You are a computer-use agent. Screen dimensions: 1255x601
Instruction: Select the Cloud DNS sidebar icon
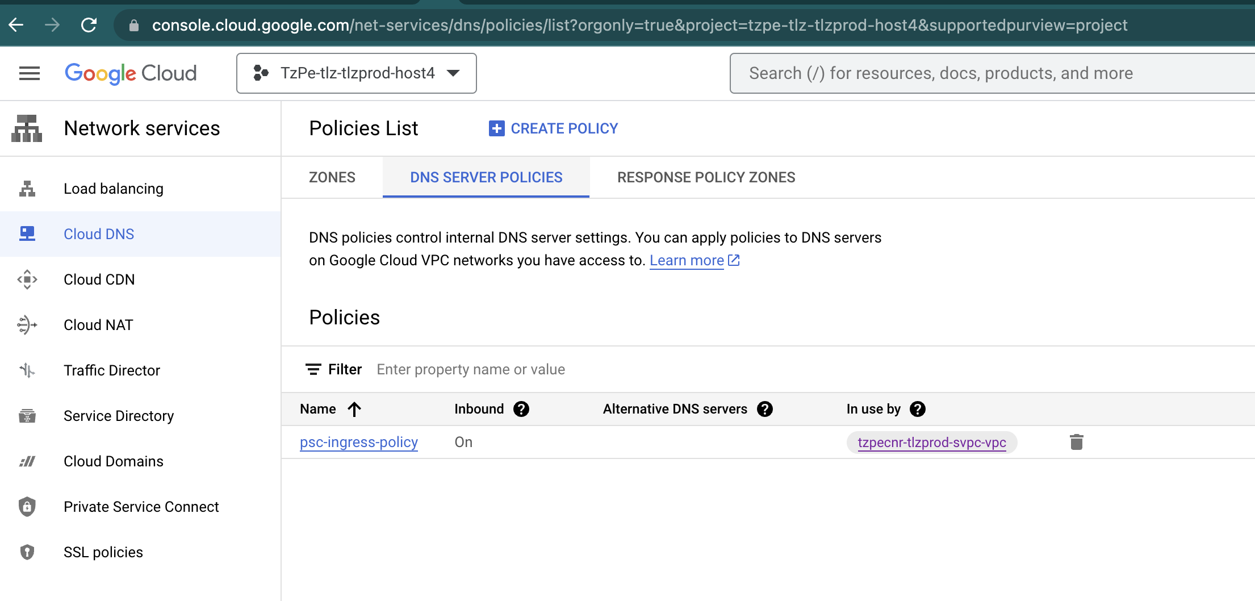pos(27,233)
